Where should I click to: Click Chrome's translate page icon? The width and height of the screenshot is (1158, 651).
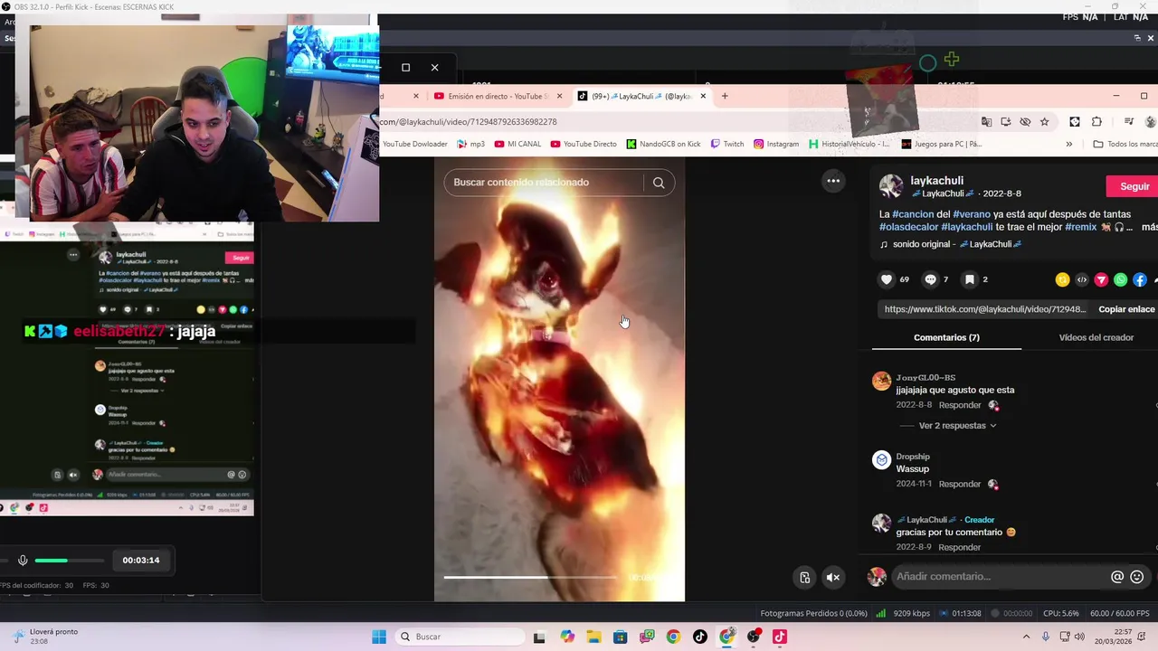986,121
